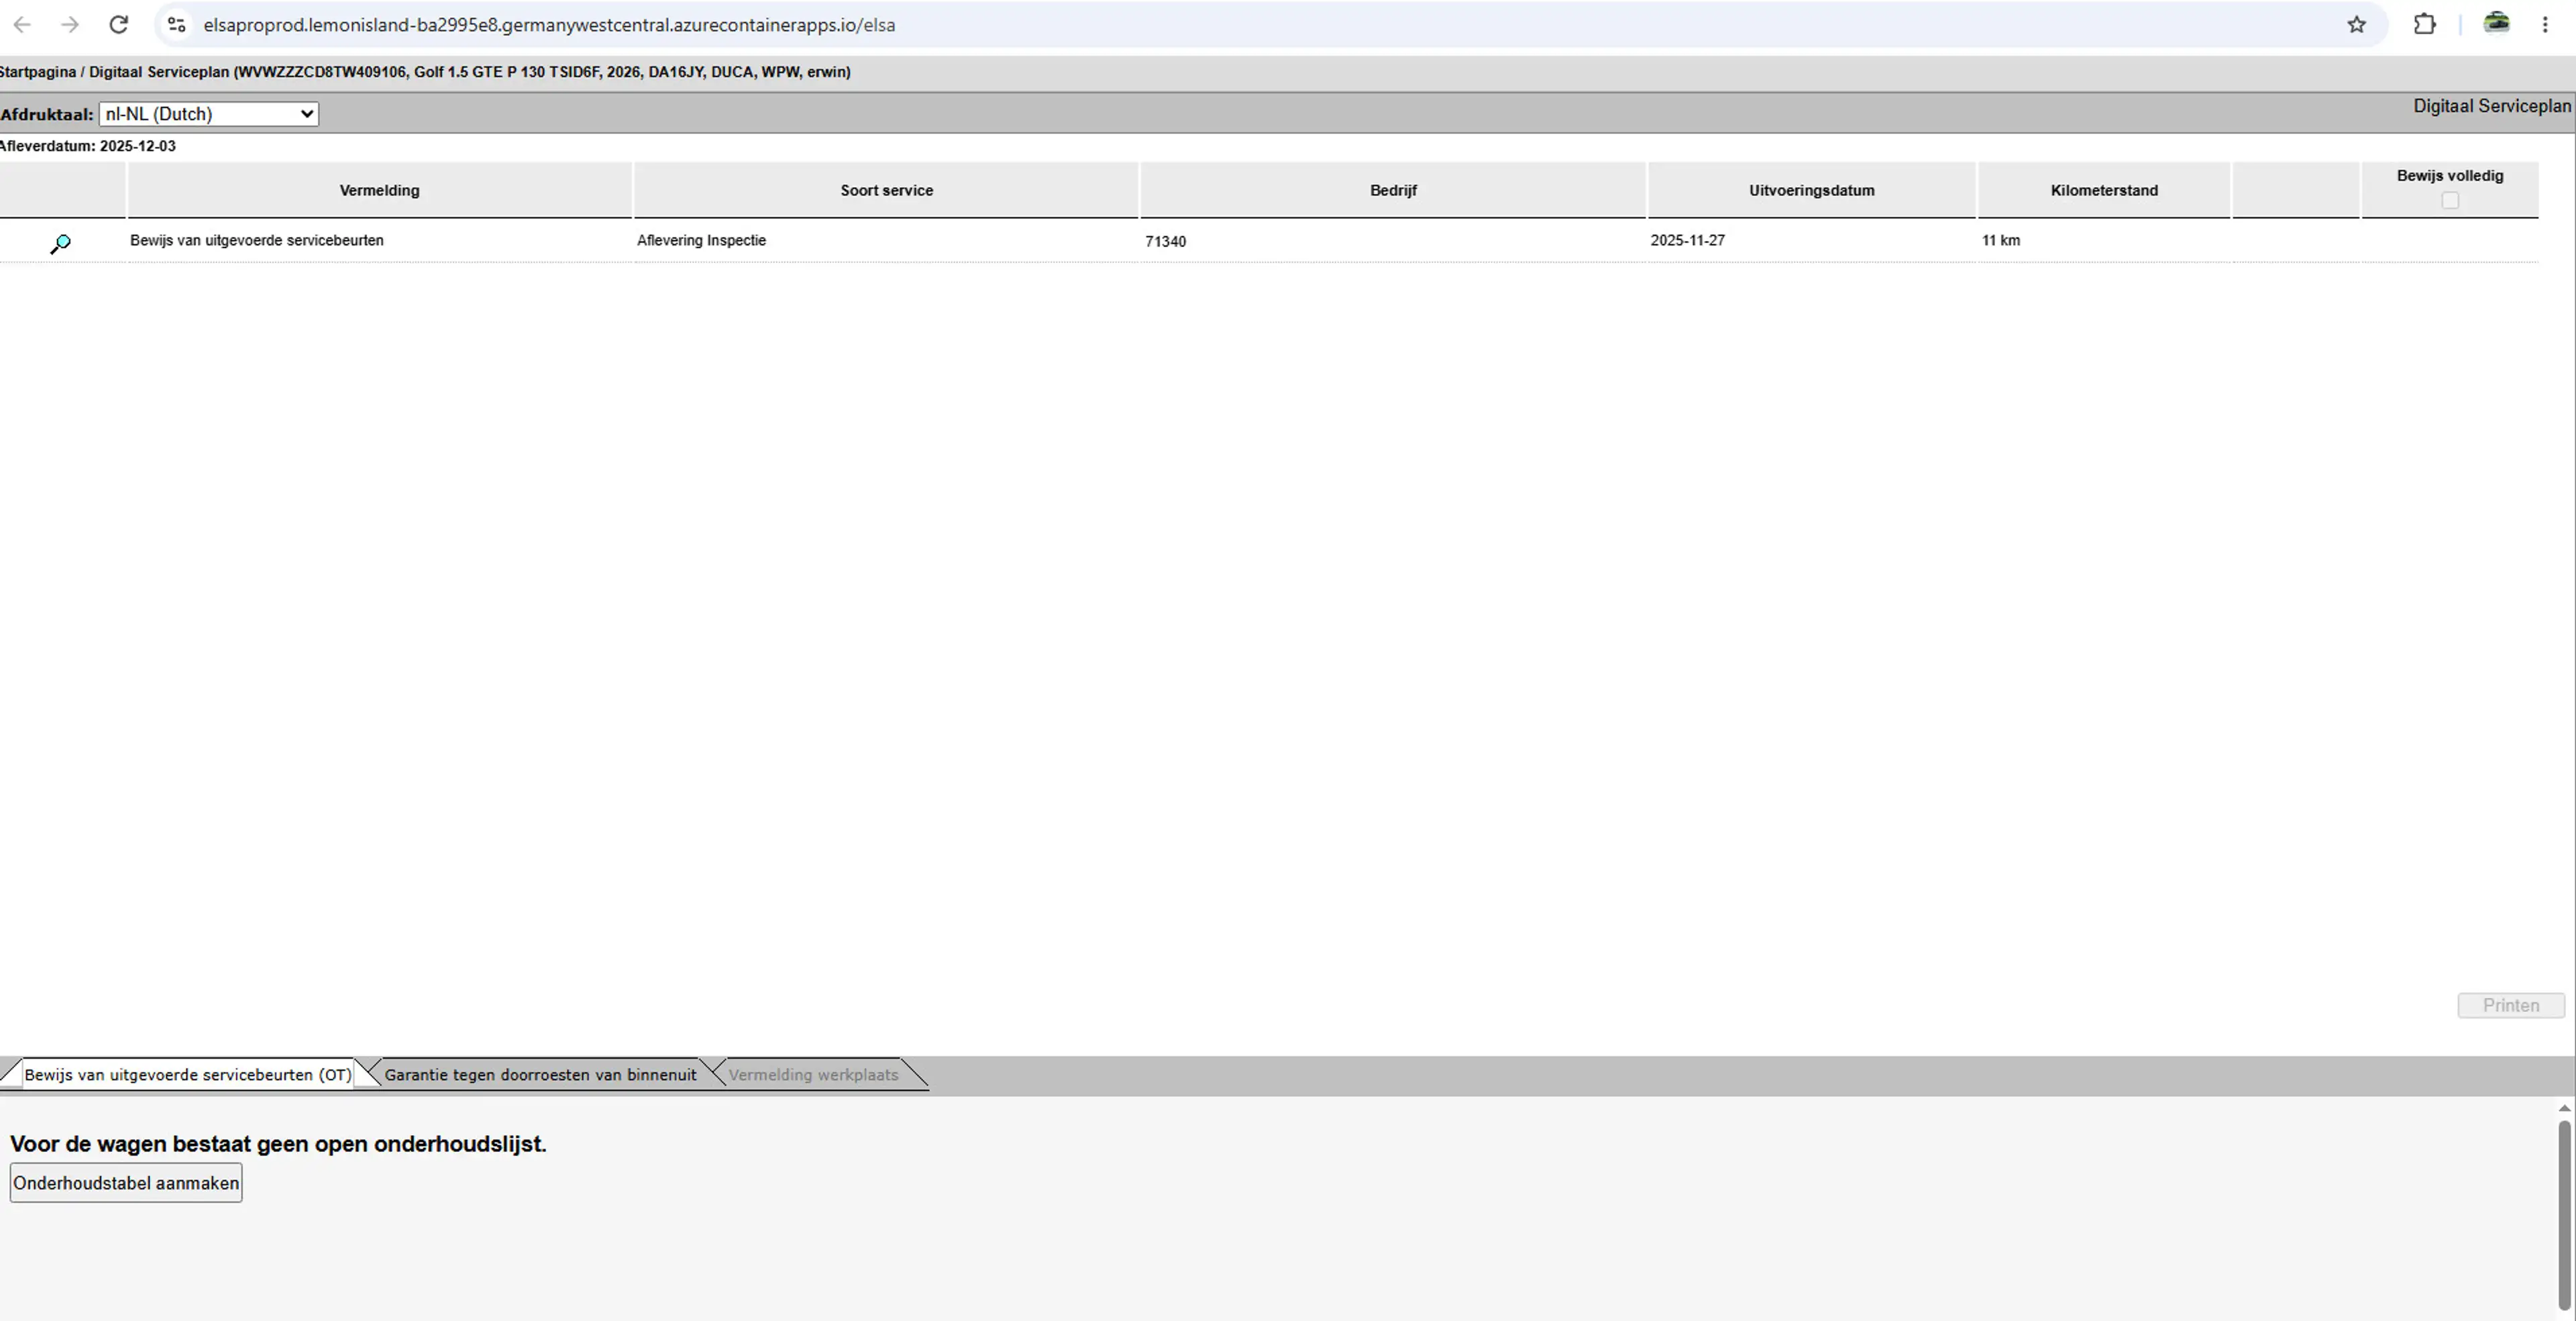Go back with browser back arrow
Viewport: 2576px width, 1321px height.
[22, 24]
